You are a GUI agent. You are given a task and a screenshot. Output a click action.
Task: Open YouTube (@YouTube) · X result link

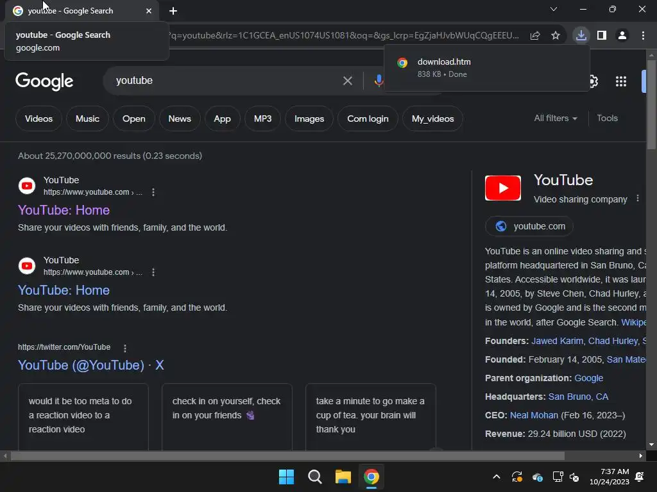click(90, 365)
